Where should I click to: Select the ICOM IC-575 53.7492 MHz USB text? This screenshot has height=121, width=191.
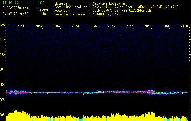coord(122,11)
